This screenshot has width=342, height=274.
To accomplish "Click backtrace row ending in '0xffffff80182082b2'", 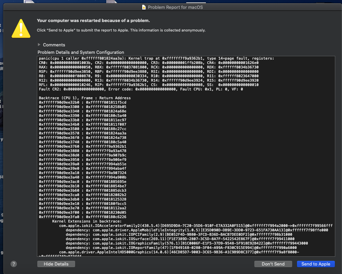I will tap(83, 195).
